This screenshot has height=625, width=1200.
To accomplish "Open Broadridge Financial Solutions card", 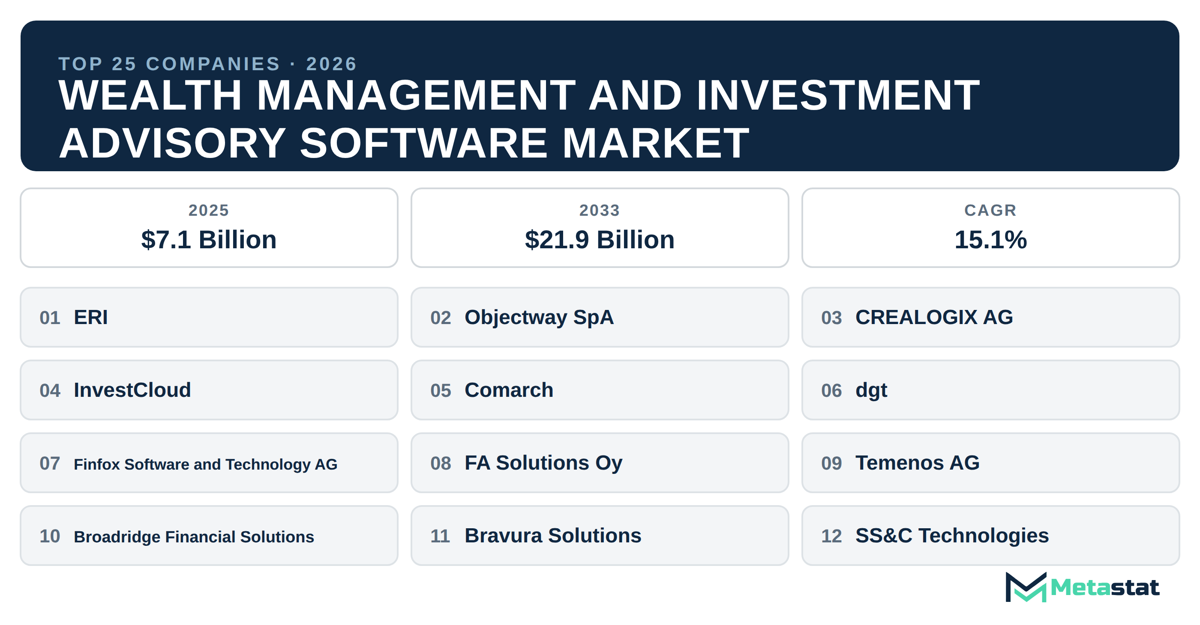I will pyautogui.click(x=209, y=536).
